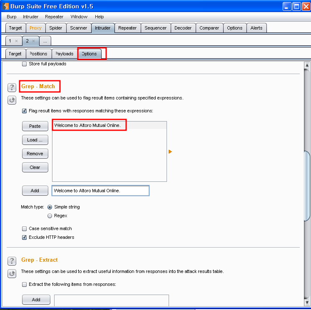Click the vertical scrollbar up arrow
The height and width of the screenshot is (310, 311).
click(x=307, y=65)
